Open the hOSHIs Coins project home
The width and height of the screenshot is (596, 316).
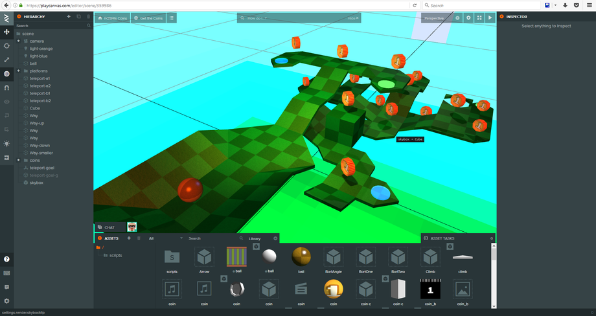pyautogui.click(x=113, y=18)
